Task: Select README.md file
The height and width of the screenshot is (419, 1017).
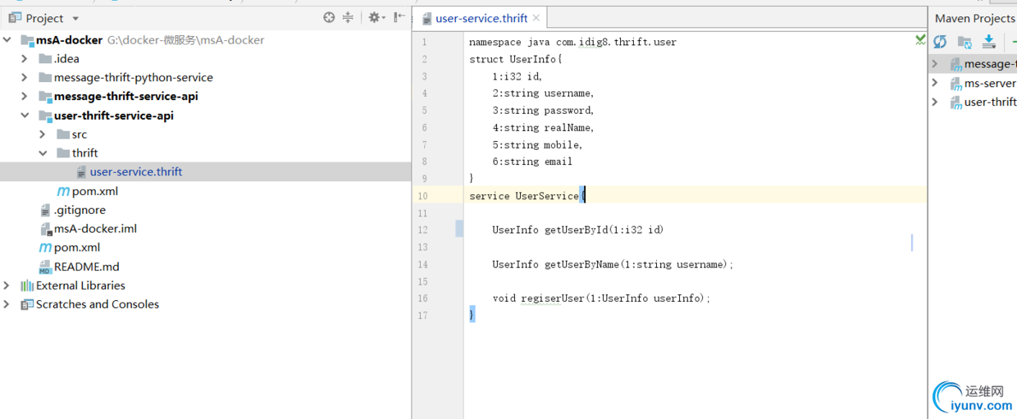Action: point(79,266)
